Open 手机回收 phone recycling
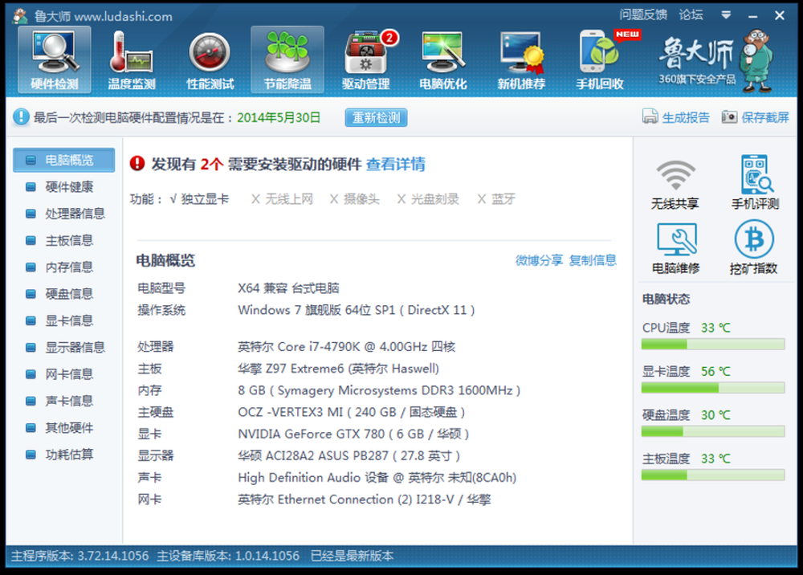 tap(600, 60)
